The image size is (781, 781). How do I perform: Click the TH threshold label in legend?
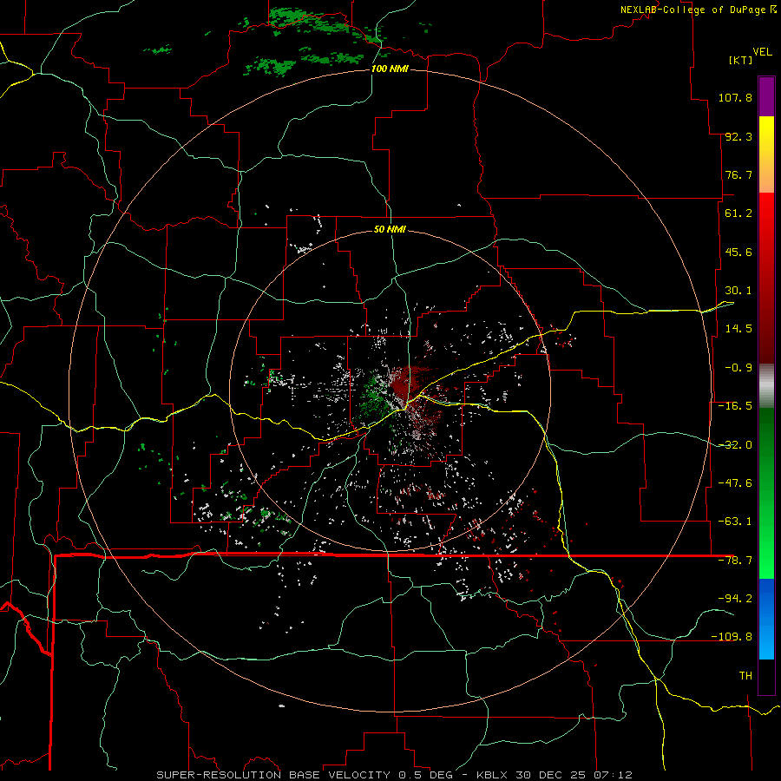745,675
